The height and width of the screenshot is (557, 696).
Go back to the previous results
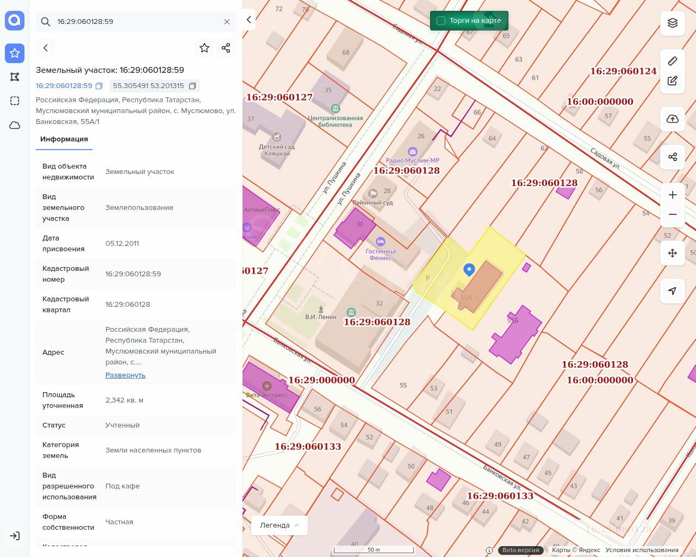(x=46, y=48)
